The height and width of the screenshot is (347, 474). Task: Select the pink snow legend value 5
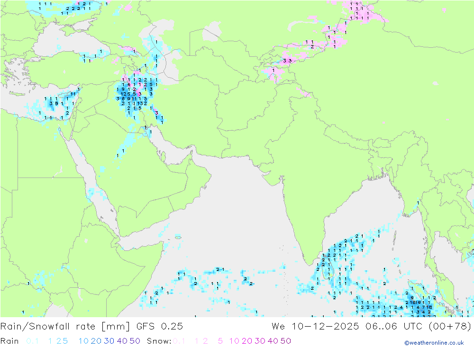(220, 341)
